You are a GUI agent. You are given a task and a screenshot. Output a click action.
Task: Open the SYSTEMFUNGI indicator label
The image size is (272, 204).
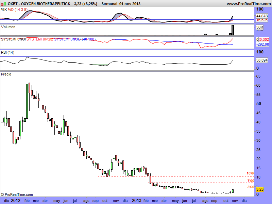[13, 39]
